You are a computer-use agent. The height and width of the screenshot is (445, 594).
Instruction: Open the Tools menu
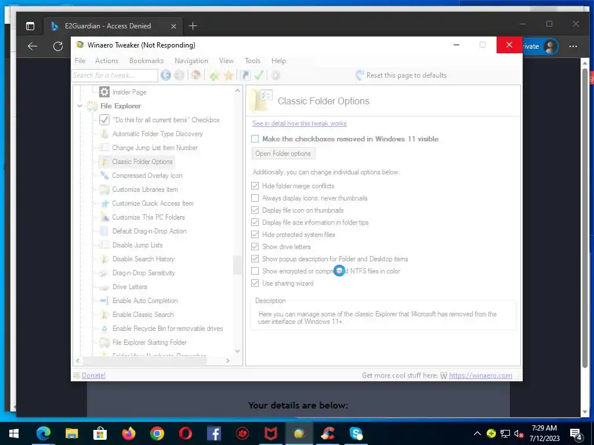click(252, 60)
